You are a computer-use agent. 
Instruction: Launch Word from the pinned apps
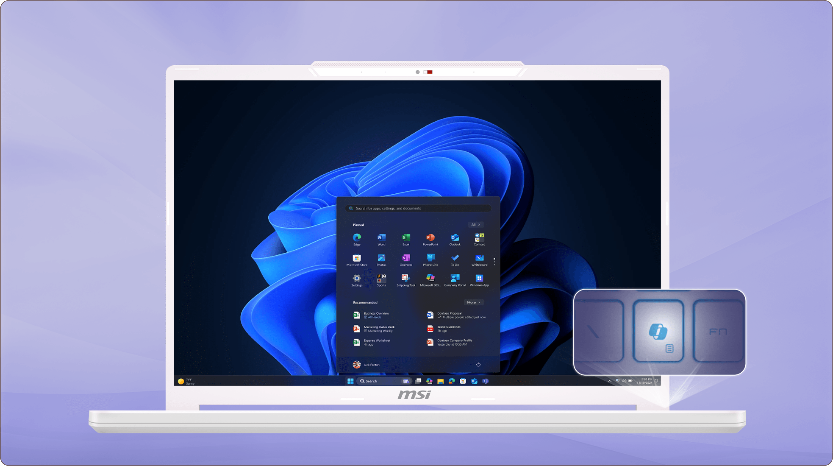381,239
